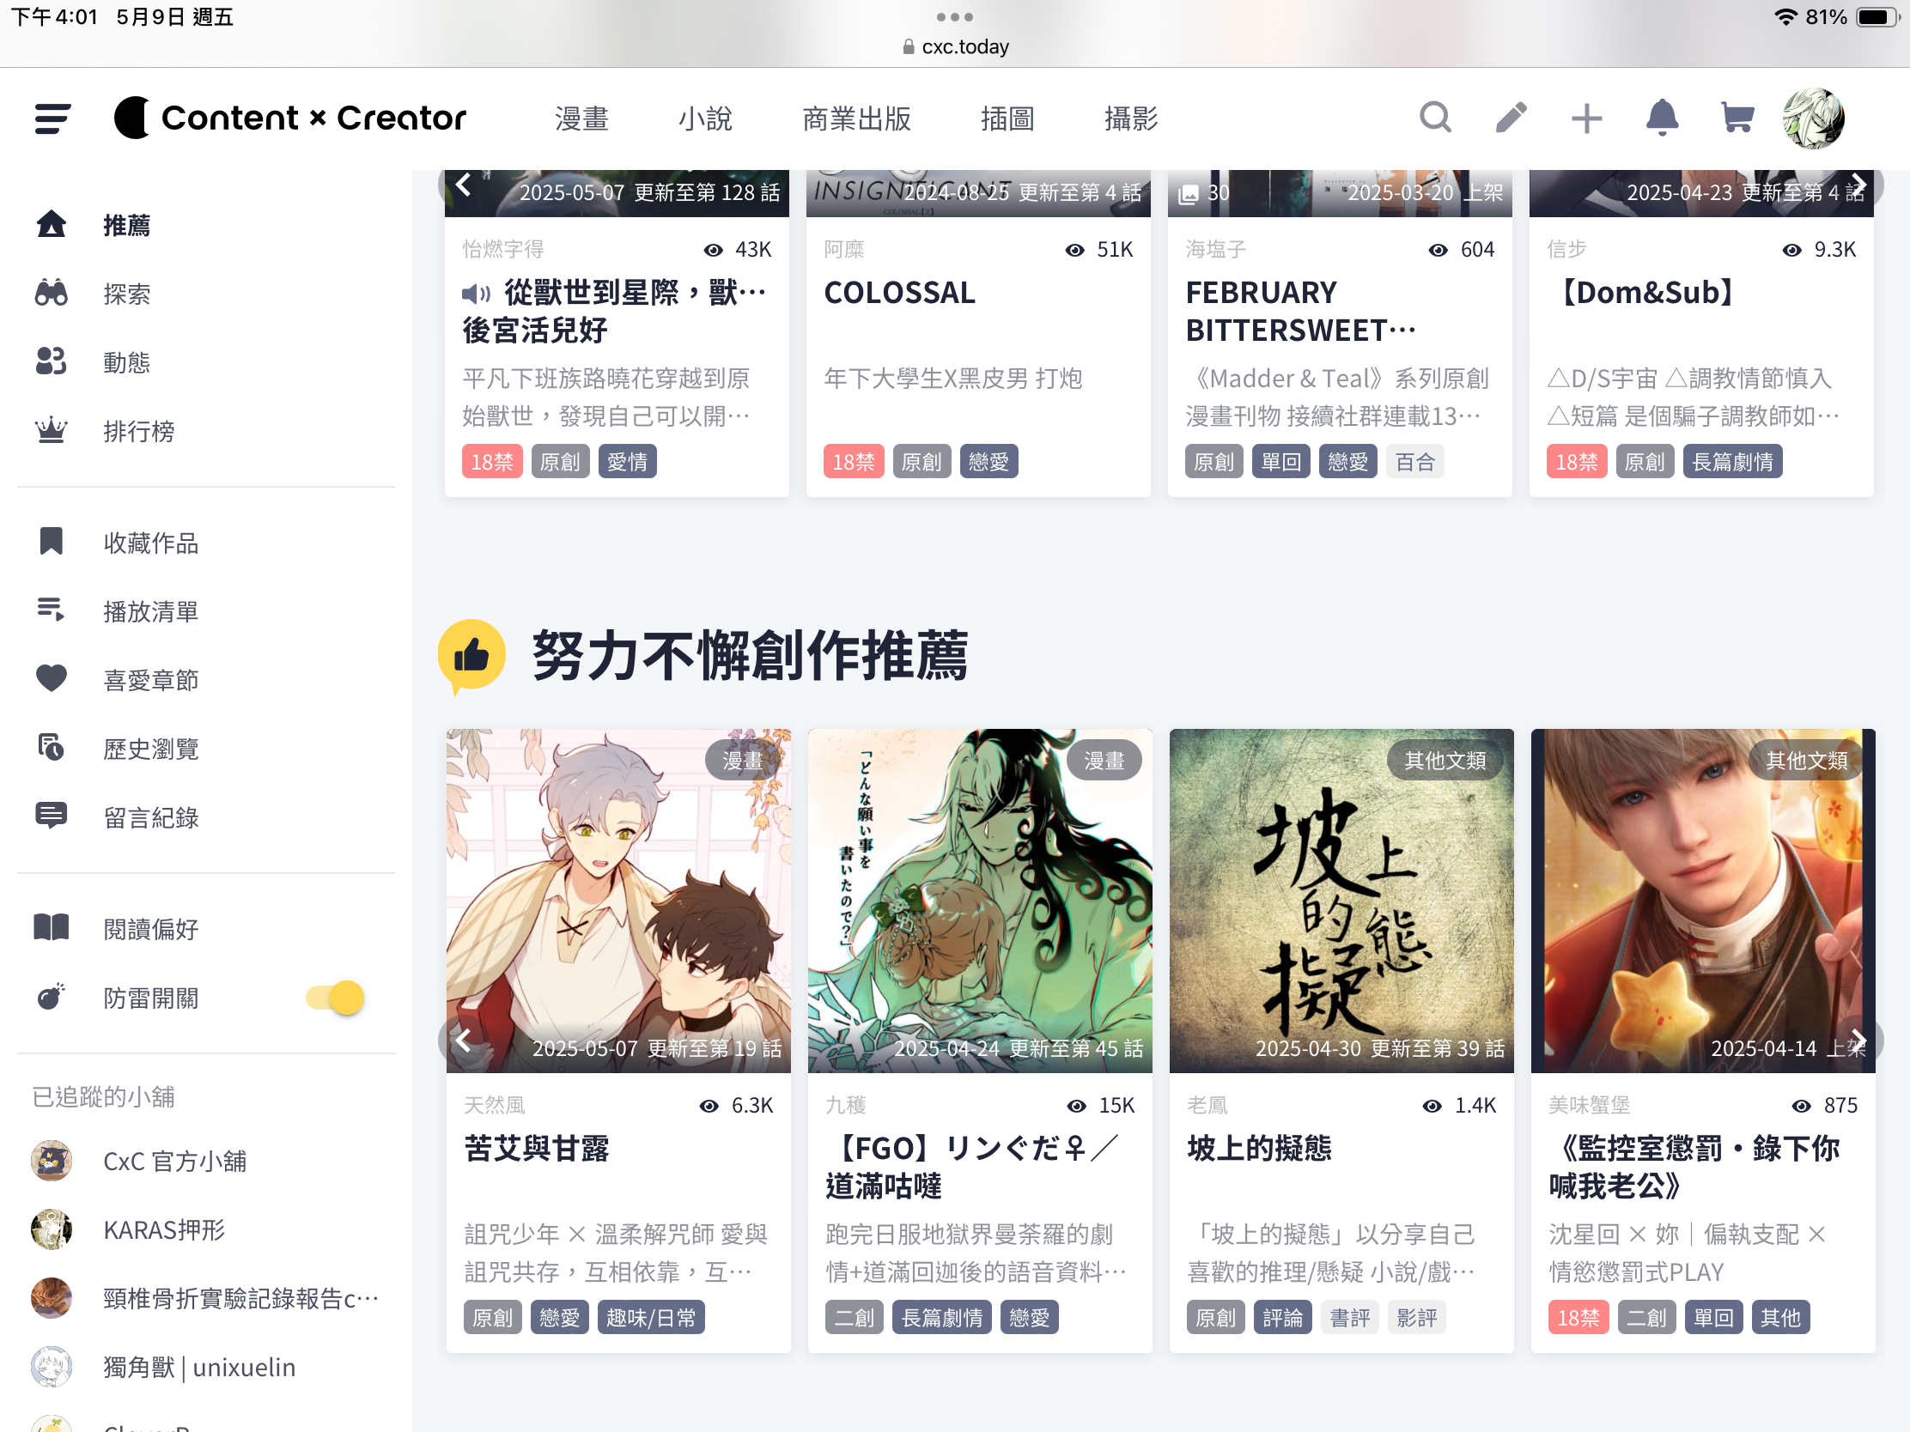Open the notification bell
Viewport: 1910px width, 1432px height.
tap(1661, 118)
